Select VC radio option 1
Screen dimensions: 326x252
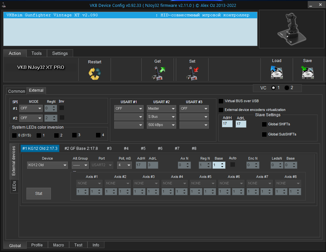point(273,88)
